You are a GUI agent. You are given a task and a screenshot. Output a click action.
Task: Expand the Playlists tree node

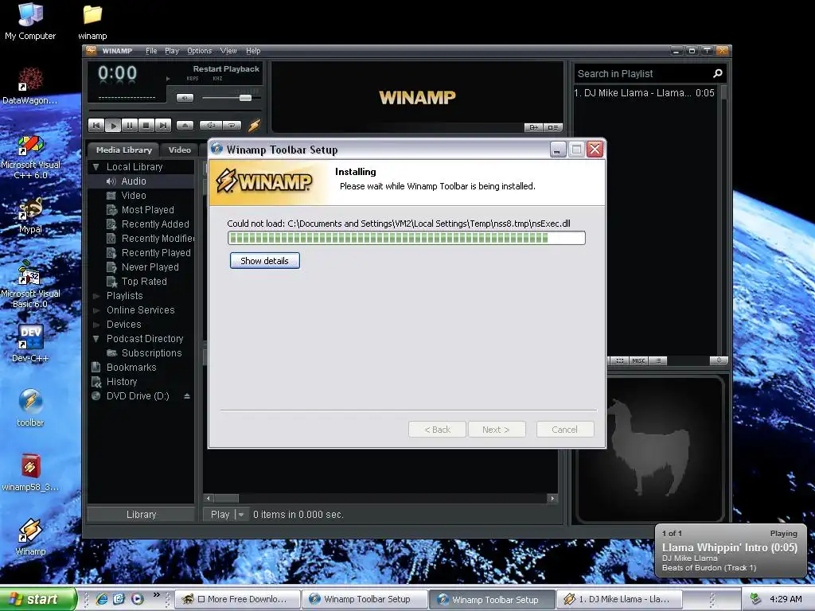click(x=96, y=296)
